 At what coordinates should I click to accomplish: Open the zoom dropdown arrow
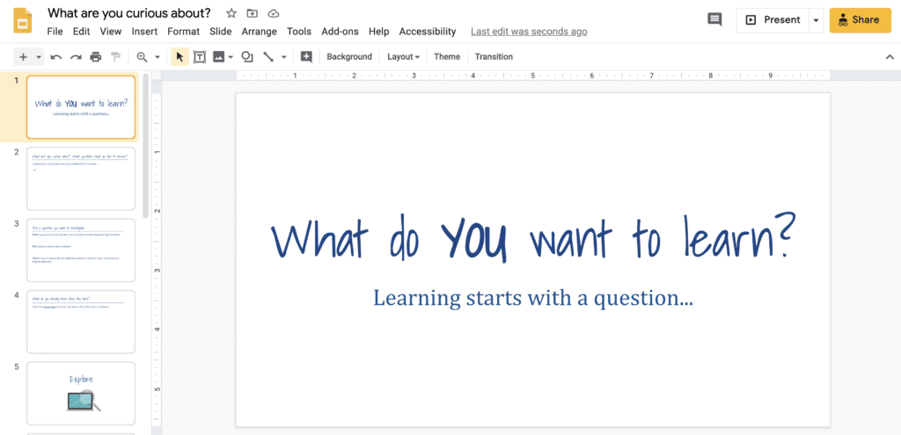coord(157,57)
